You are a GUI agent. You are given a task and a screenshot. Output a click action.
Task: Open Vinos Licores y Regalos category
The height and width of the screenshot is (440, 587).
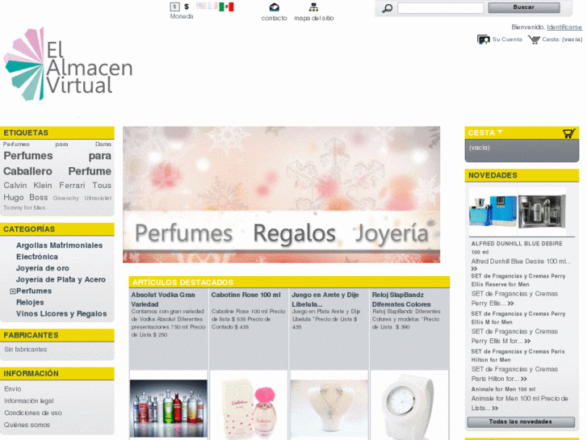pyautogui.click(x=61, y=314)
